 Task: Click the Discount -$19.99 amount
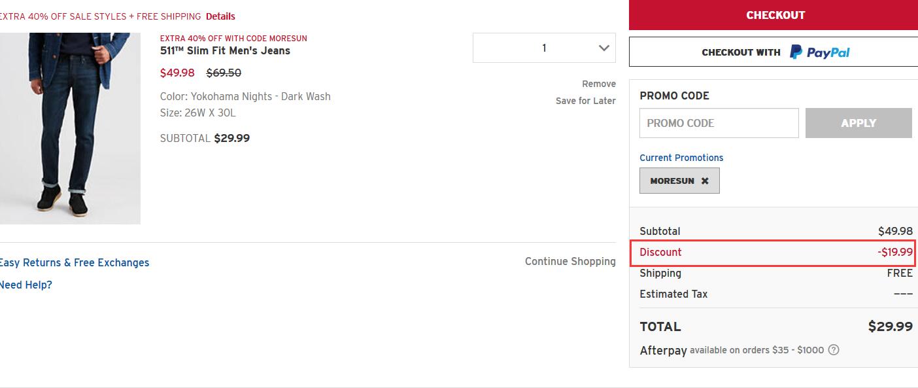pos(895,252)
